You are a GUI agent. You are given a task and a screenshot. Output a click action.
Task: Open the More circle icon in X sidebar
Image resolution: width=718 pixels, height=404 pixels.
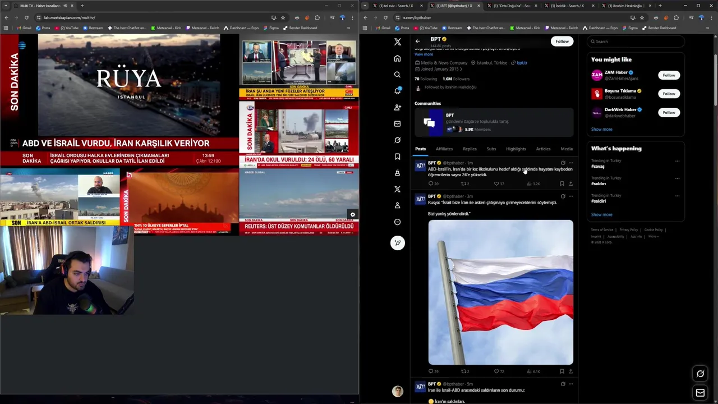pyautogui.click(x=397, y=222)
